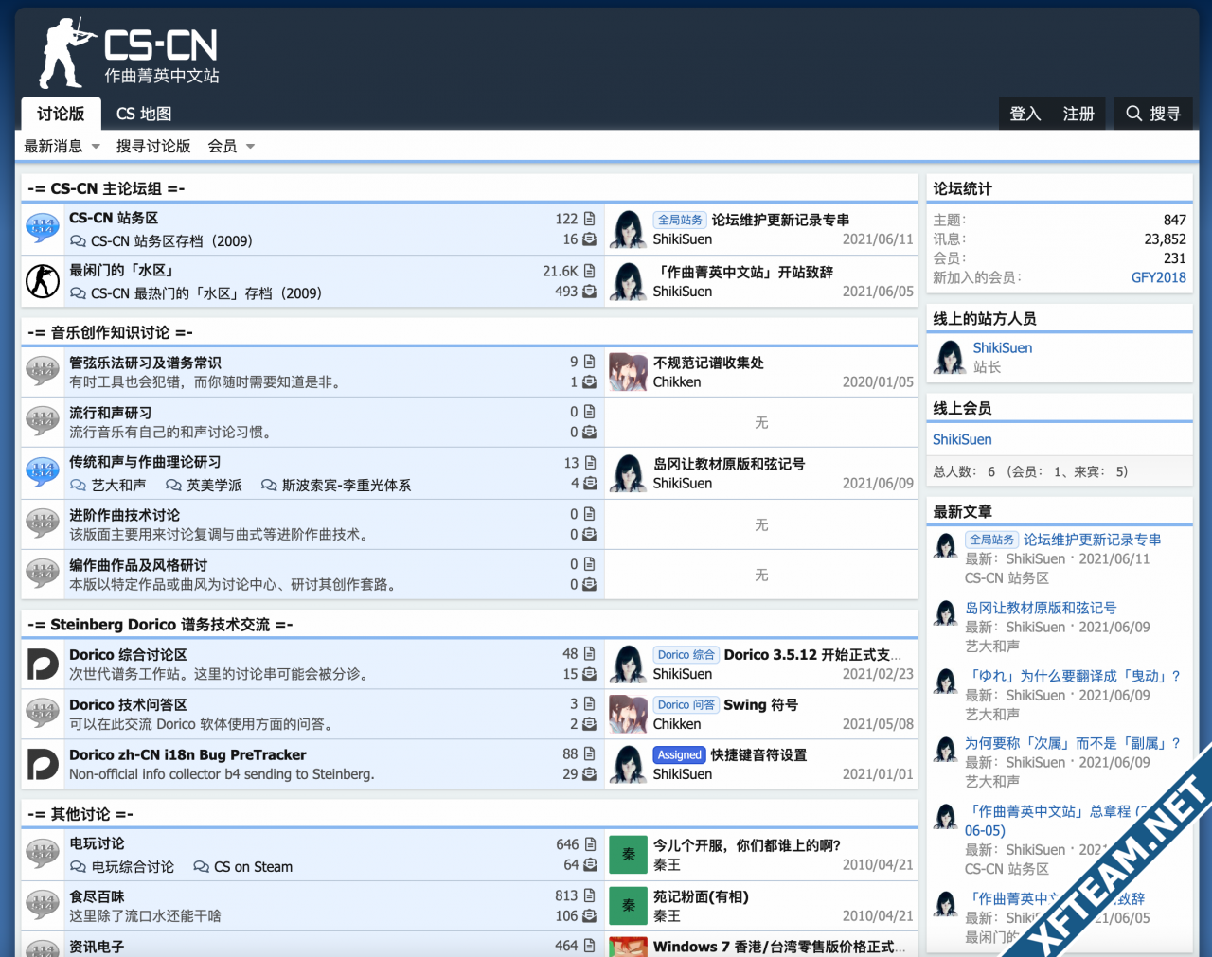This screenshot has width=1212, height=957.
Task: Click 最新消息 in the sub navigation
Action: tap(53, 146)
